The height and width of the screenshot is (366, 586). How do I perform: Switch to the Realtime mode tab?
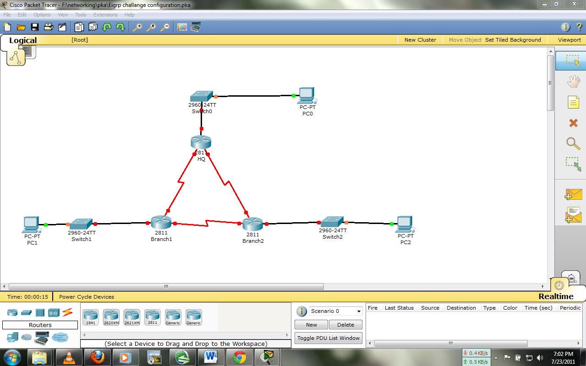(x=556, y=296)
